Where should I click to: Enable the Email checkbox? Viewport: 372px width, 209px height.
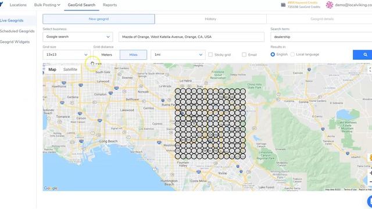244,55
